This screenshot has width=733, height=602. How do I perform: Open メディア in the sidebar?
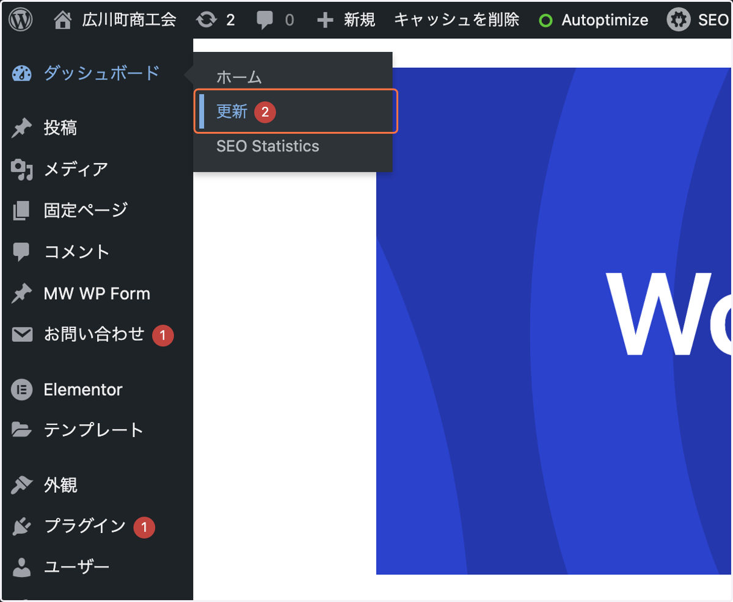pos(76,169)
